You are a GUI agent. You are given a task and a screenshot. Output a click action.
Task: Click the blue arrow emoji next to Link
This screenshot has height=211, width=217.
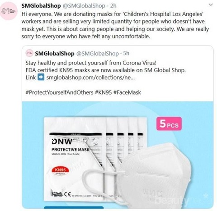pos(41,77)
